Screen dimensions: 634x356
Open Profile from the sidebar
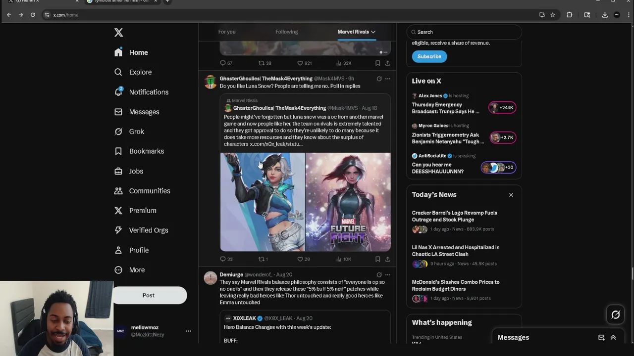[131, 250]
